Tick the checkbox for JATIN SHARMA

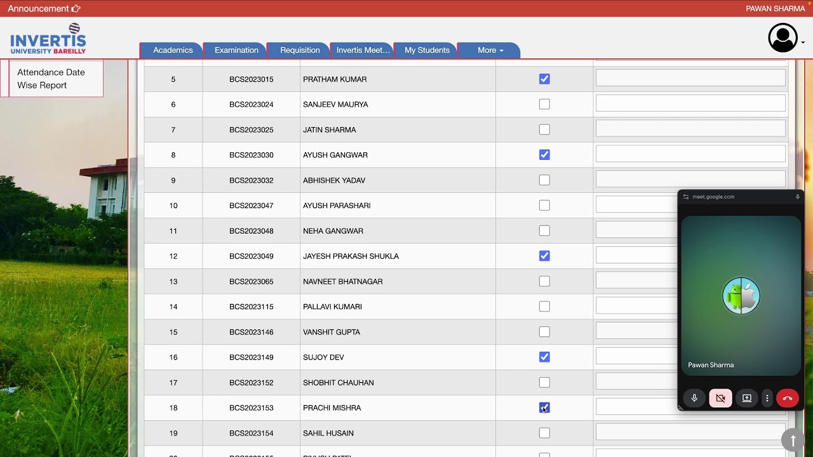tap(544, 129)
